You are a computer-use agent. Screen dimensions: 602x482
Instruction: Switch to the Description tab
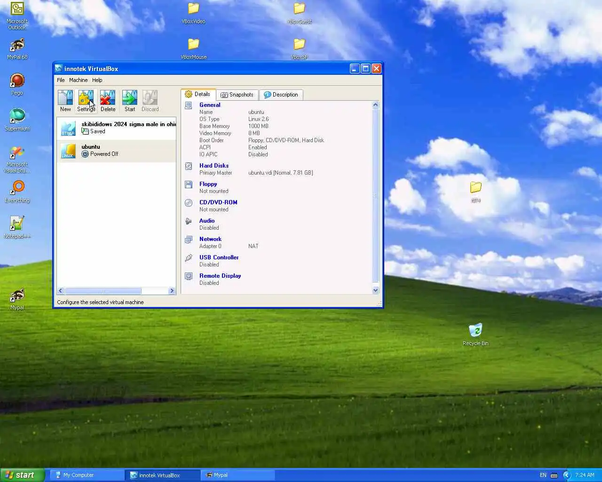click(281, 95)
